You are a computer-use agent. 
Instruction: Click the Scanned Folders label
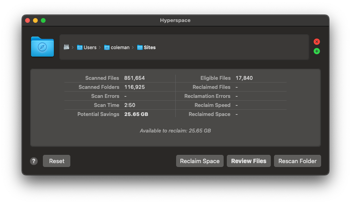tap(99, 87)
